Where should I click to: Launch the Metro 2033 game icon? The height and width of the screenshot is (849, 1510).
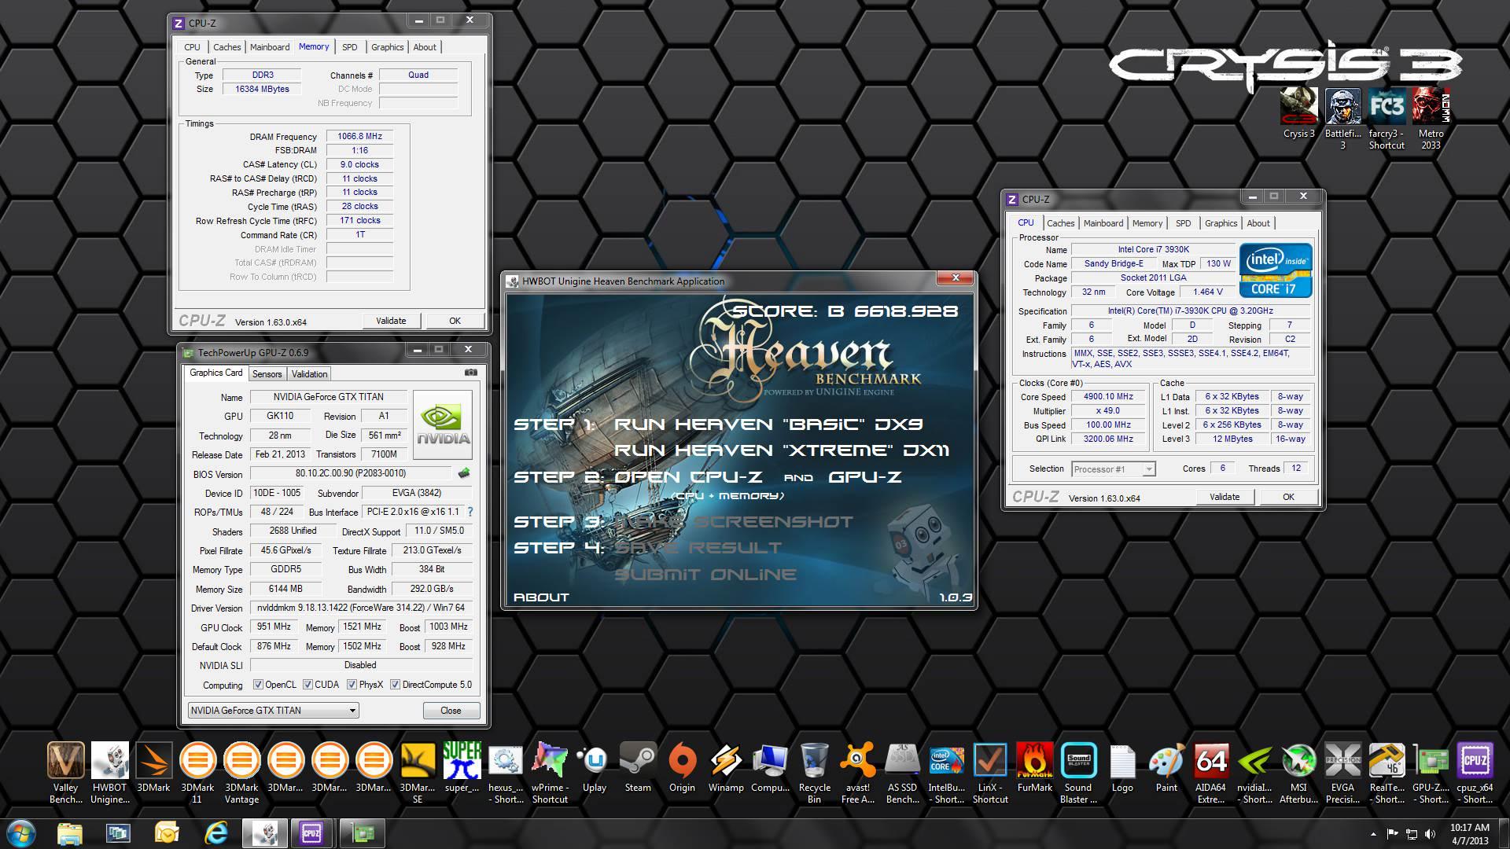[x=1431, y=119]
